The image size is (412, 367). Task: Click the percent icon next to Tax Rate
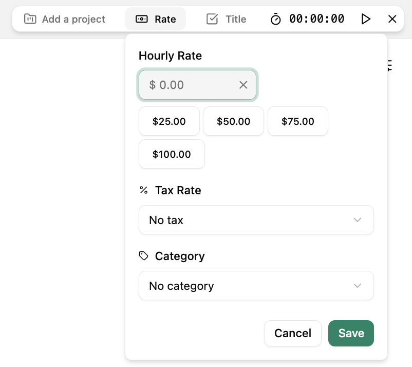[144, 190]
